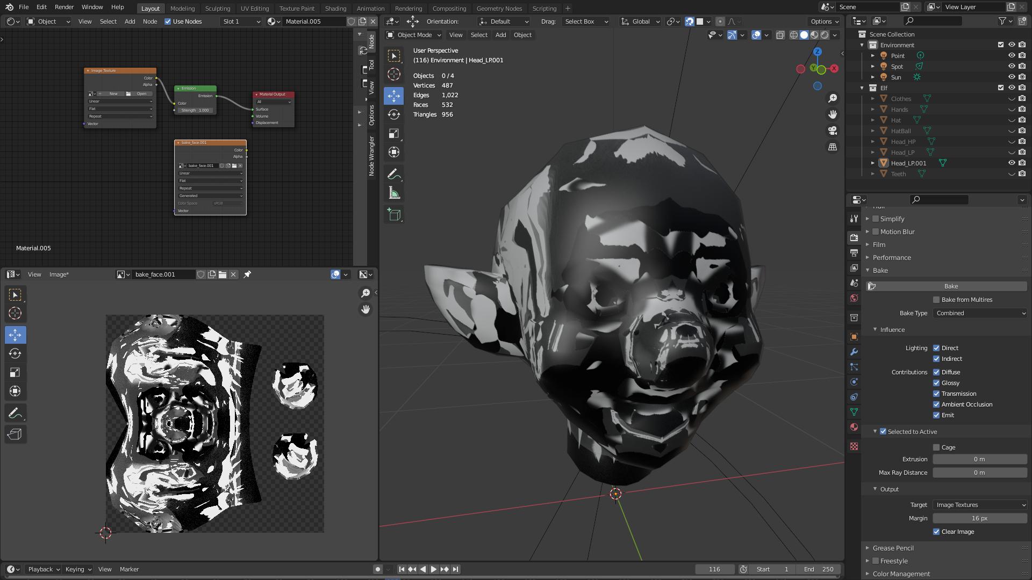This screenshot has width=1032, height=580.
Task: Select the Annotate tool in image editor
Action: pyautogui.click(x=15, y=413)
